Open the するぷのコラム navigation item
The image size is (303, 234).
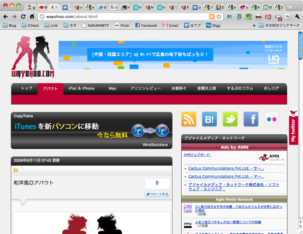[x=240, y=88]
